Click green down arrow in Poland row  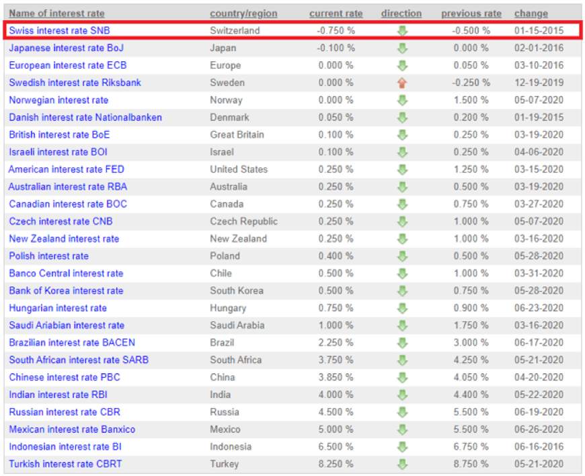click(402, 256)
